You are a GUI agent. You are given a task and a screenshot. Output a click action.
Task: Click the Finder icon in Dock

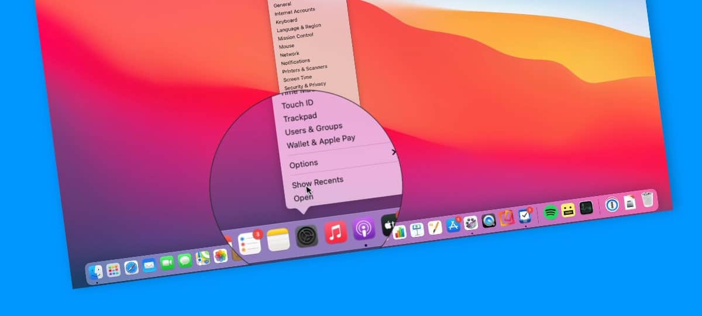95,272
